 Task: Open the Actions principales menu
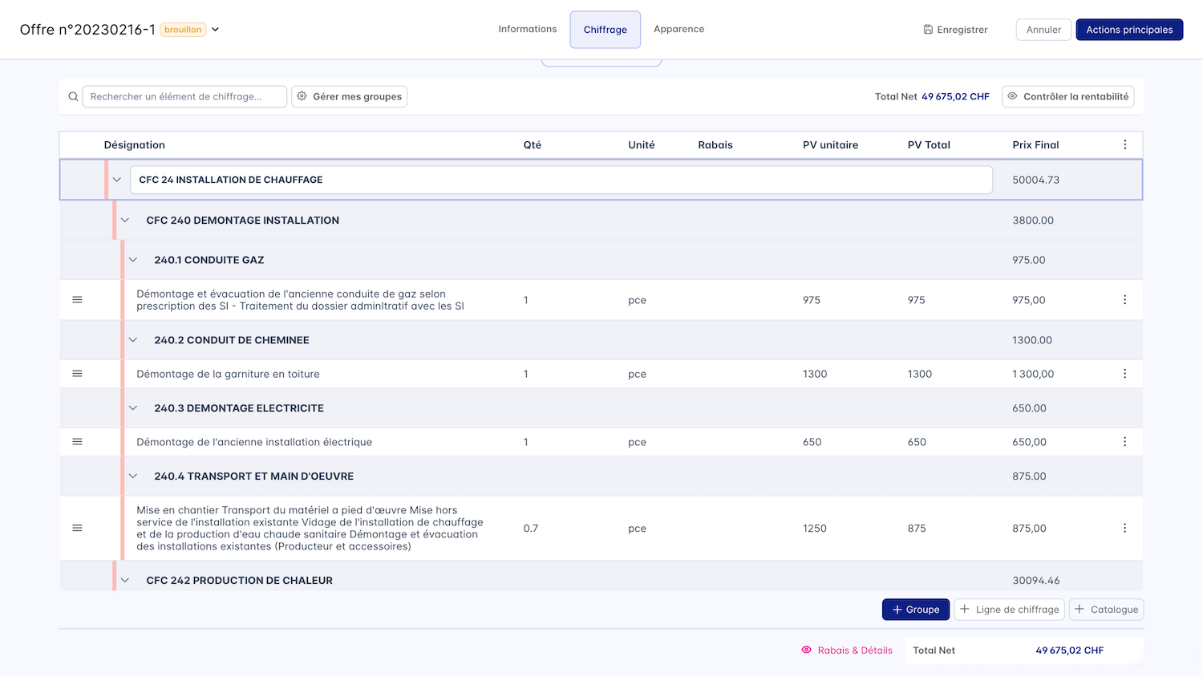coord(1129,30)
